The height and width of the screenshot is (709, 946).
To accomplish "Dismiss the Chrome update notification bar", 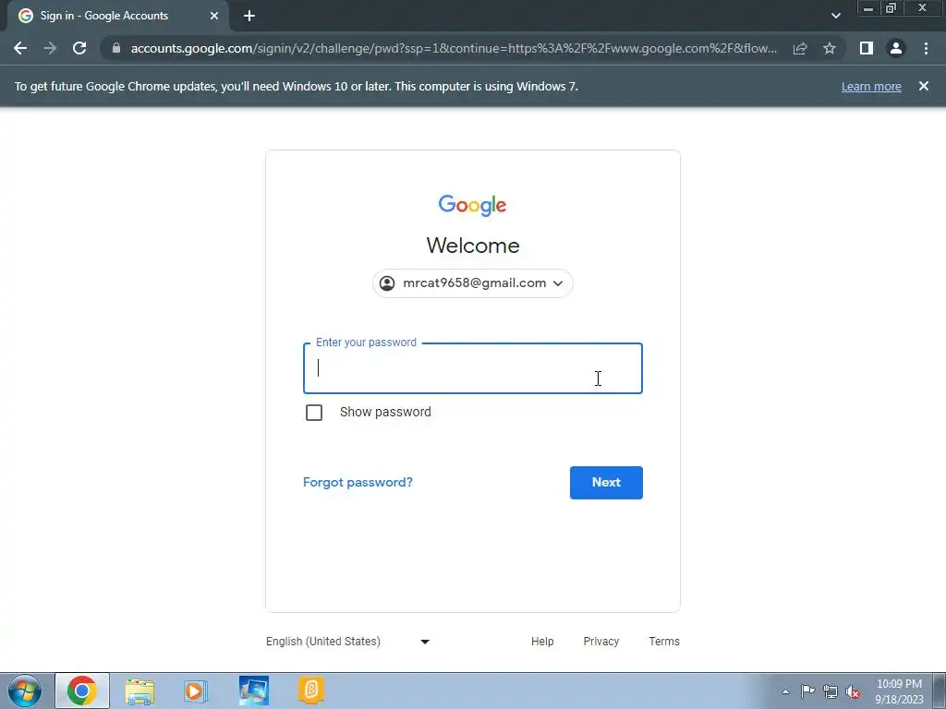I will point(924,86).
